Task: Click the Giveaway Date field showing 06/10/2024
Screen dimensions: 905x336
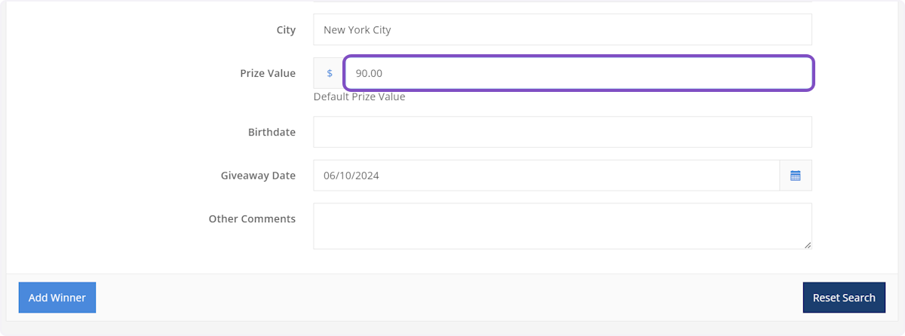Action: pos(546,176)
